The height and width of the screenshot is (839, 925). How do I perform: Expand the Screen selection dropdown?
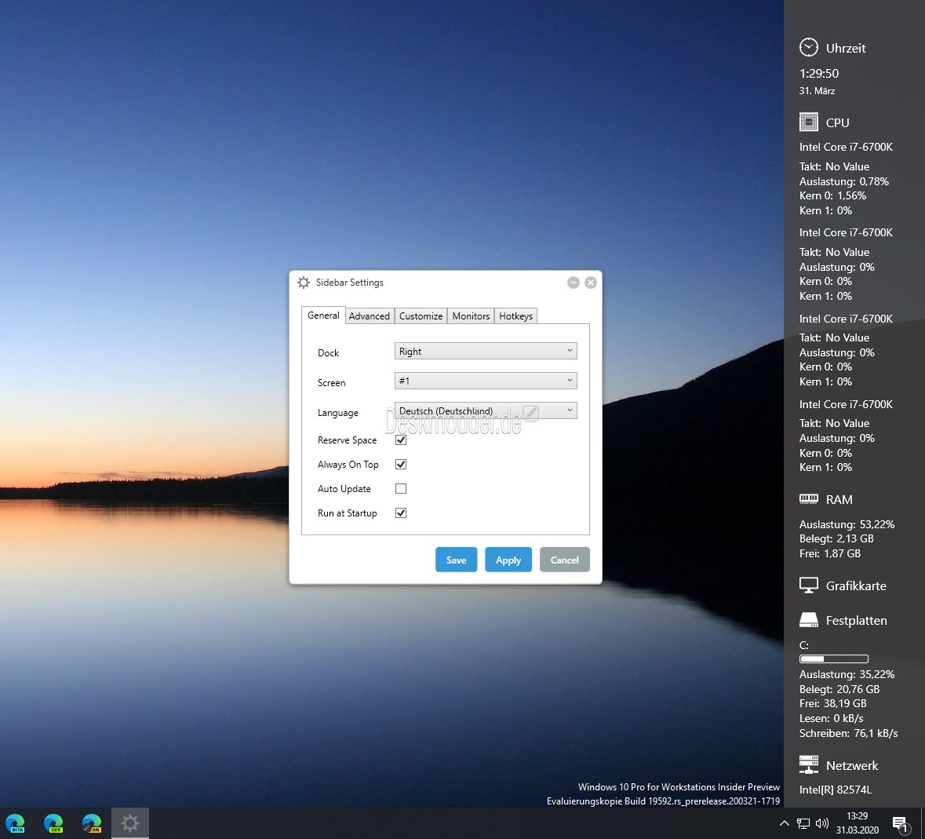486,381
